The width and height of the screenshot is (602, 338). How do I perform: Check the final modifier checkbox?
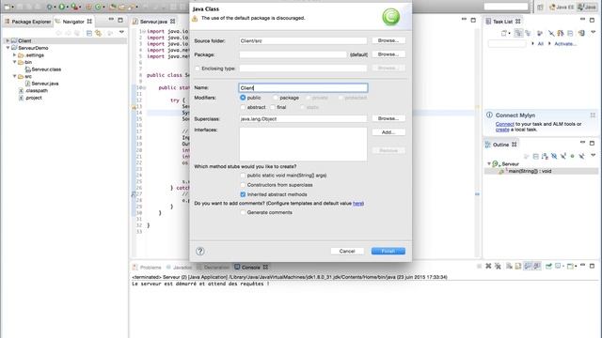273,107
